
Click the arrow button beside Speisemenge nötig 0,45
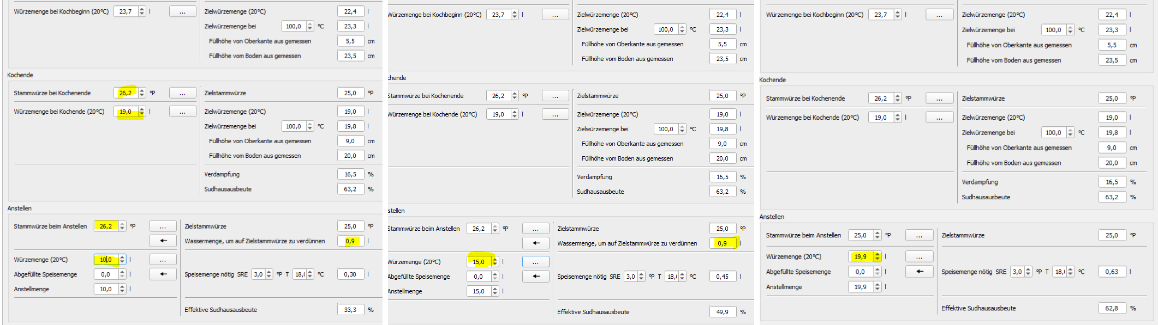pos(535,276)
